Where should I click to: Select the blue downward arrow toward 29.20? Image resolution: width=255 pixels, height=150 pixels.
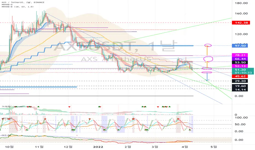click(x=207, y=77)
